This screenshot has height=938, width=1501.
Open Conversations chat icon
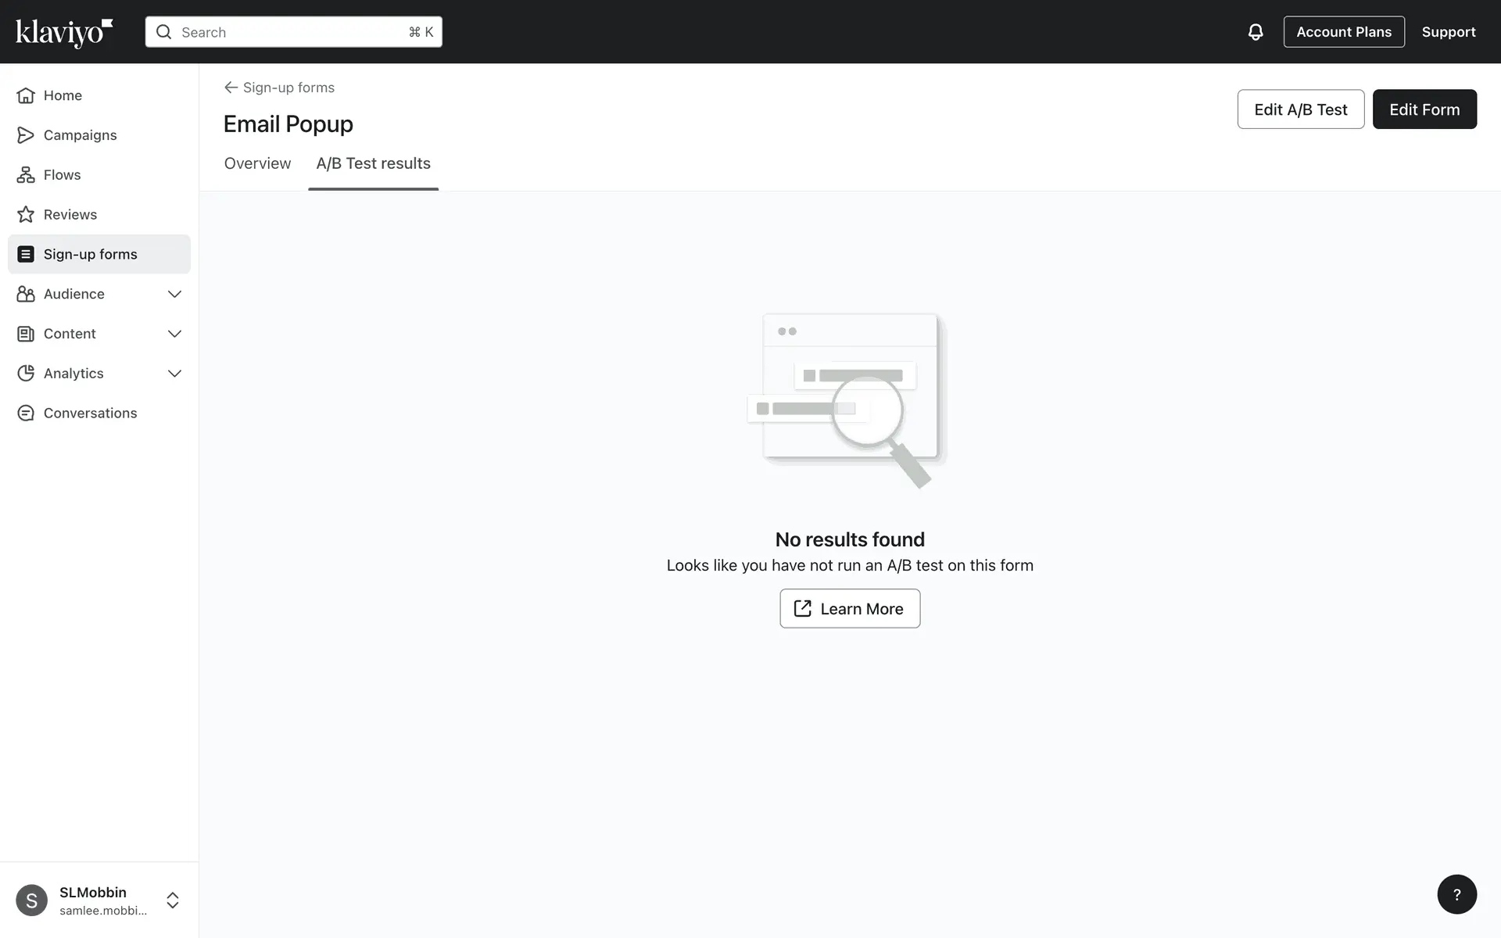tap(26, 414)
